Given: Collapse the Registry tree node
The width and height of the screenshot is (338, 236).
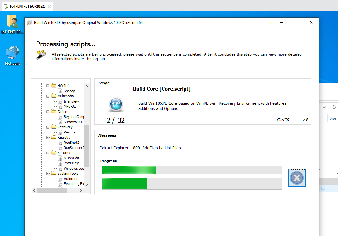Looking at the screenshot, I should [48, 137].
